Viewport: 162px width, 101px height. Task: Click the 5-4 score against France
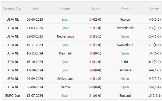coord(92,20)
